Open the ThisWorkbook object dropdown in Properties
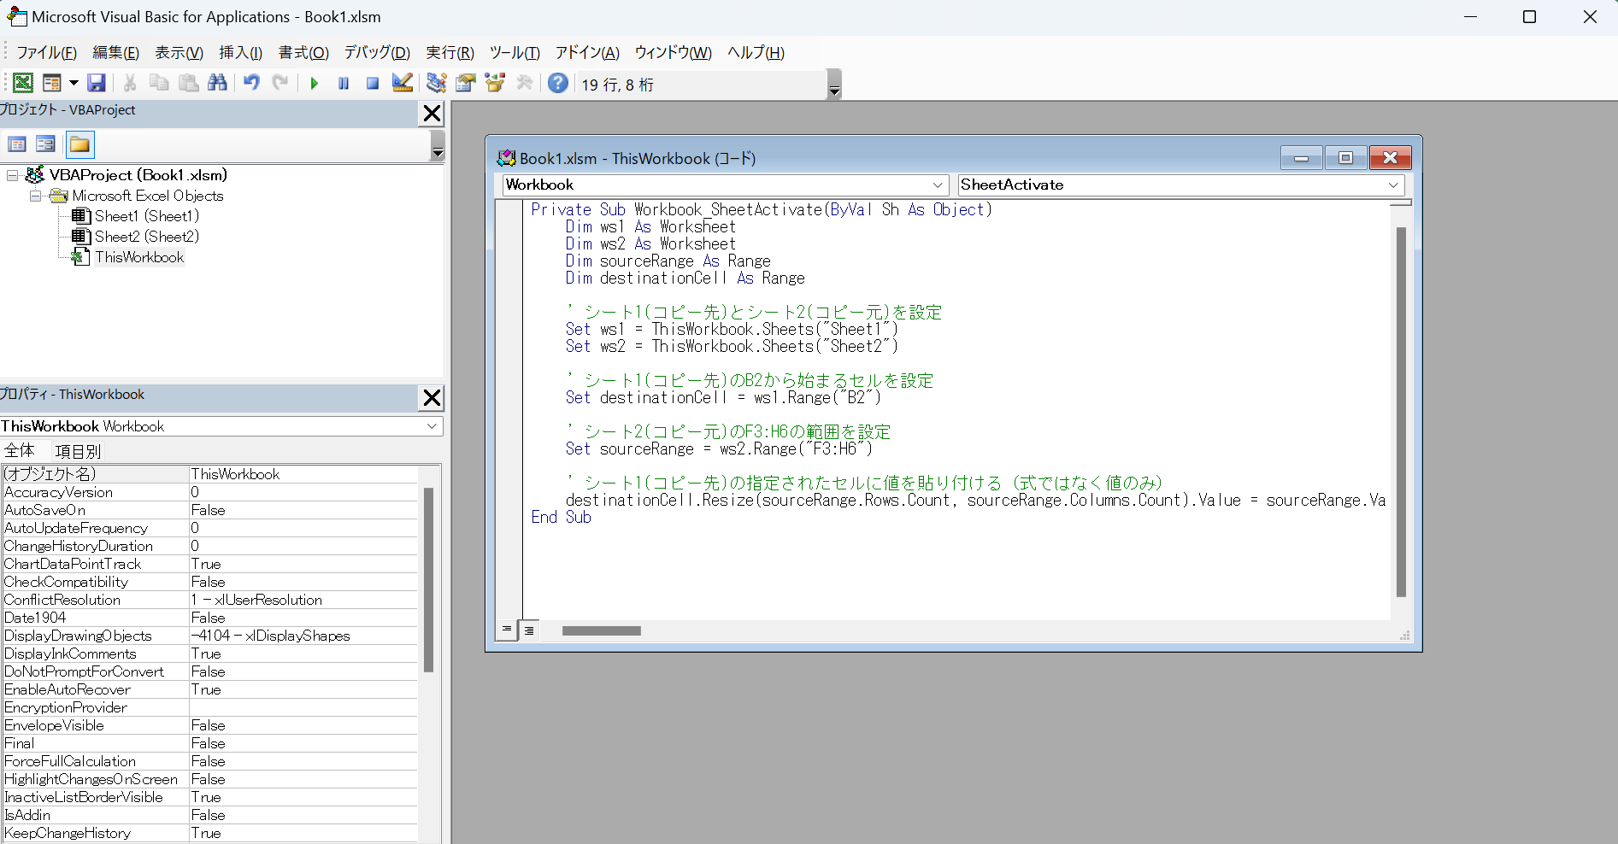1618x844 pixels. [432, 426]
